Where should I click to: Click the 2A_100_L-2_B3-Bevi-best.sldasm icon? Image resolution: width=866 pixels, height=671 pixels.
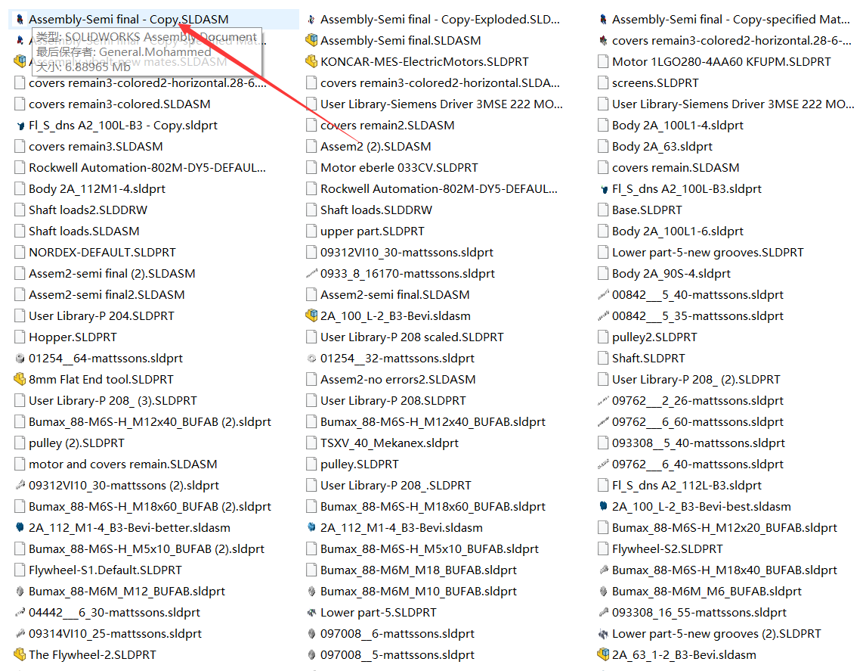pyautogui.click(x=603, y=507)
